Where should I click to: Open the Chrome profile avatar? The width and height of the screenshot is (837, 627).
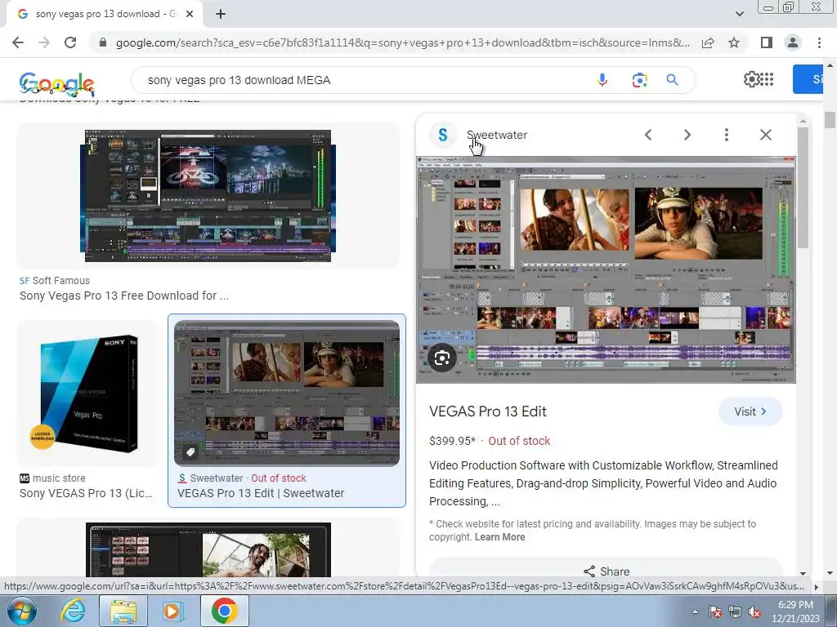pyautogui.click(x=793, y=42)
